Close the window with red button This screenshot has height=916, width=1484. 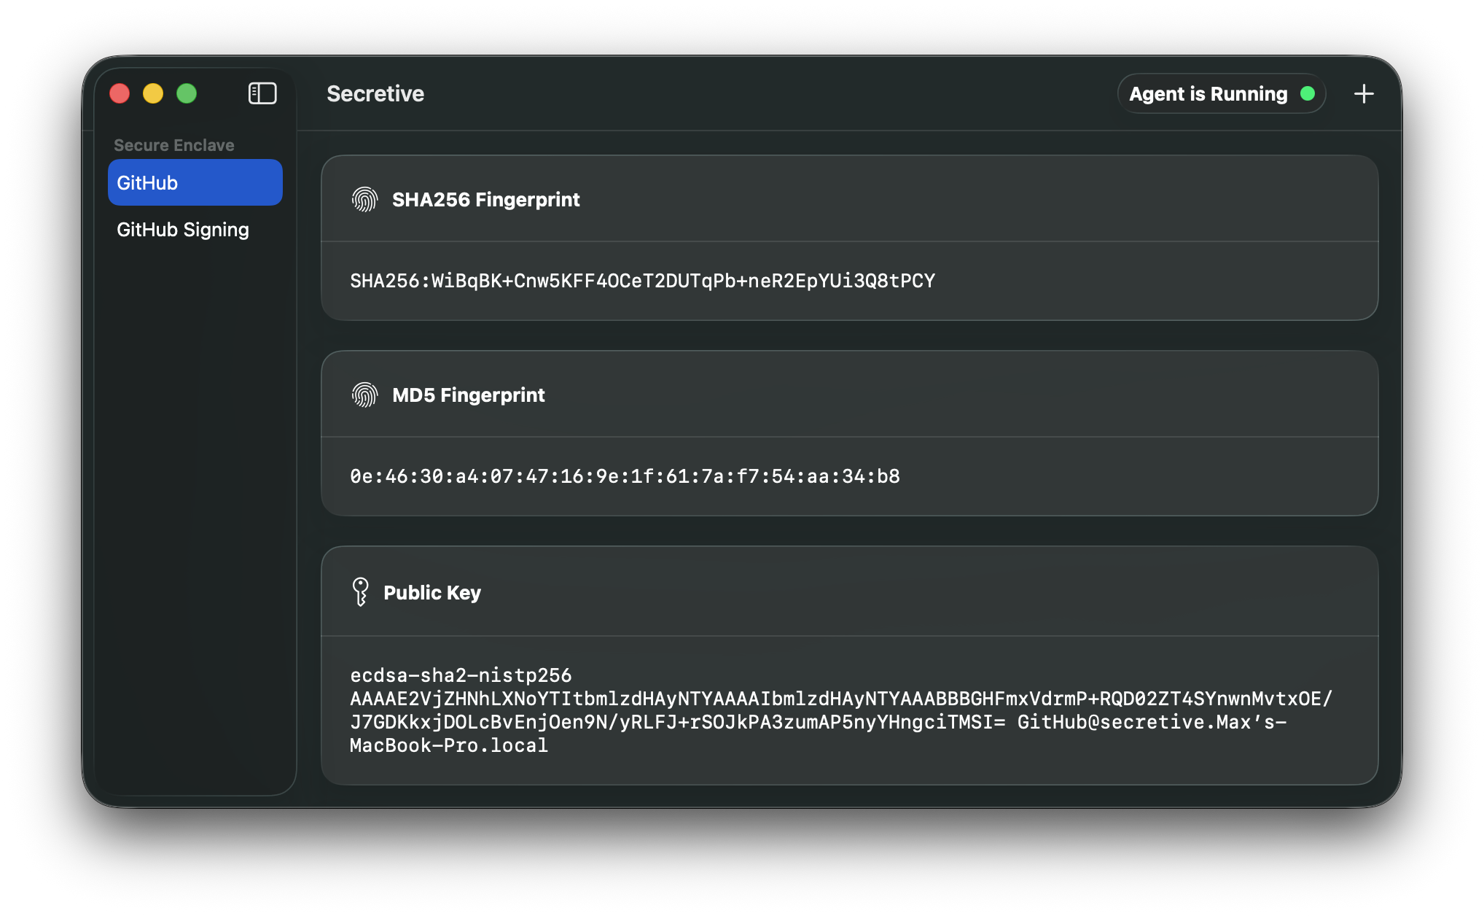(x=120, y=93)
